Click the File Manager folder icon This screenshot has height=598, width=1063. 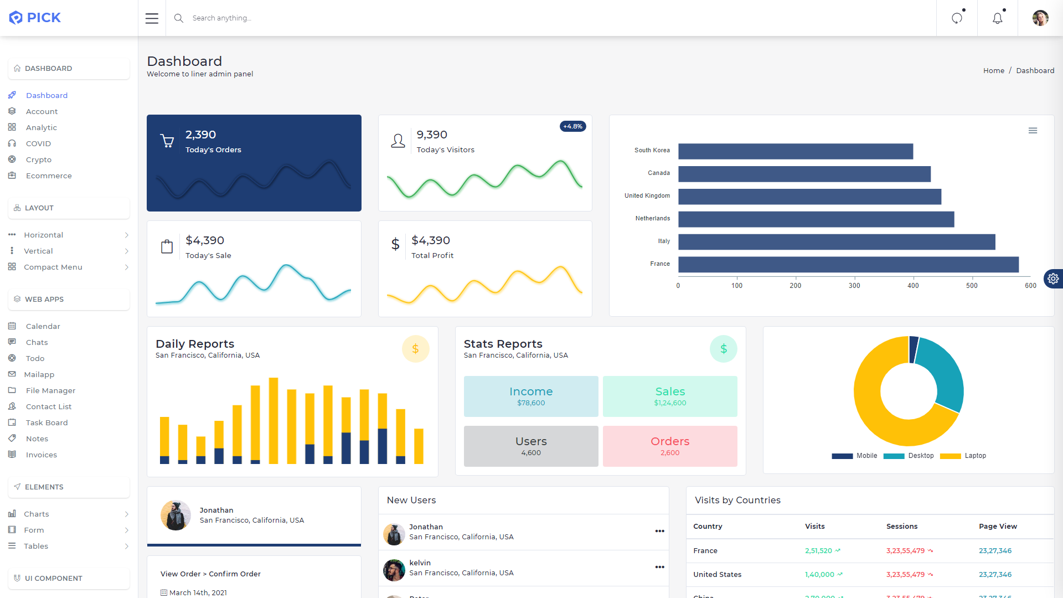pyautogui.click(x=12, y=390)
